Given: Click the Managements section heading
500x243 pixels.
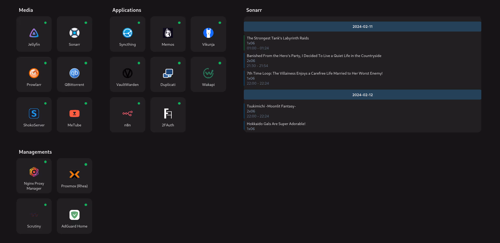Looking at the screenshot, I should pyautogui.click(x=35, y=152).
